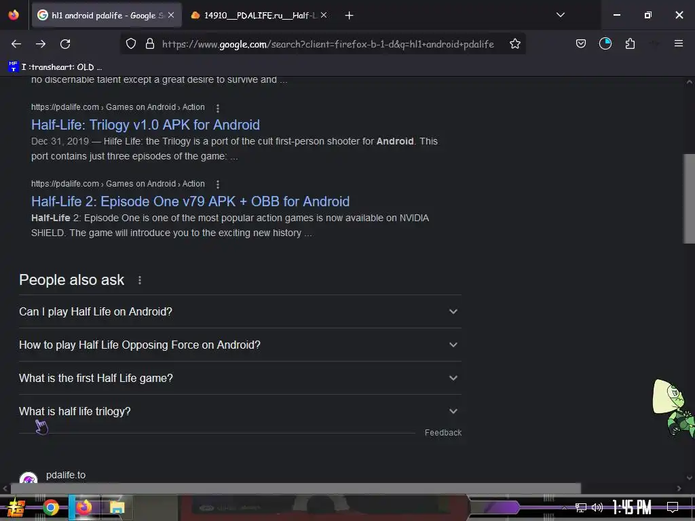Switch to the 14910__PDALIFE.ru__Half-L tab
The image size is (695, 521).
pyautogui.click(x=259, y=15)
